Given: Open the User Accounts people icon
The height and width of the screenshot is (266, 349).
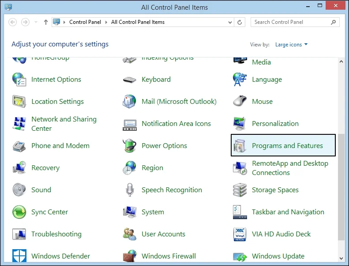Looking at the screenshot, I should (130, 234).
